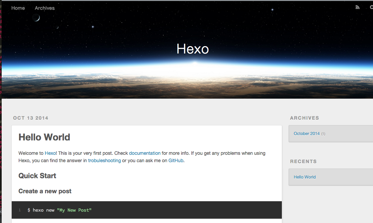Click the Create a new post heading
Image resolution: width=373 pixels, height=223 pixels.
pyautogui.click(x=45, y=191)
